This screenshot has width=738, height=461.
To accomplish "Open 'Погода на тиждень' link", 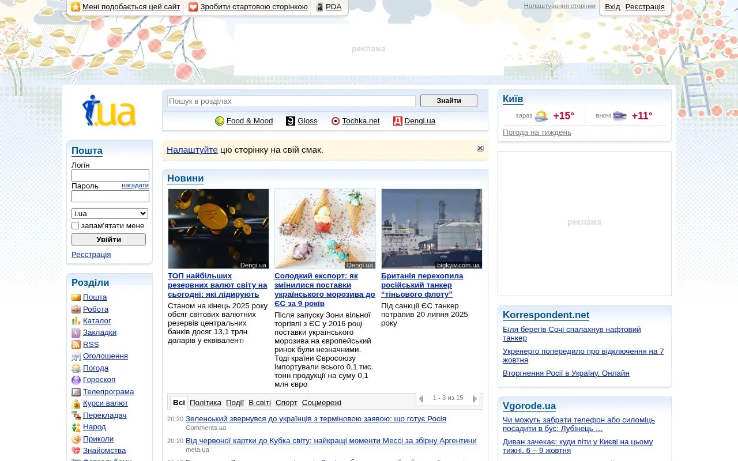I will pos(537,133).
